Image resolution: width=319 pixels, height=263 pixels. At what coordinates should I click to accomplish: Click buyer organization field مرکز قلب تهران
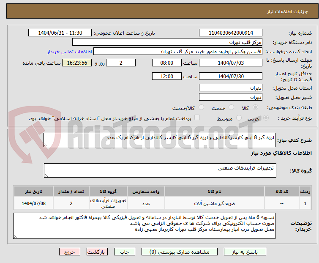tap(167, 42)
